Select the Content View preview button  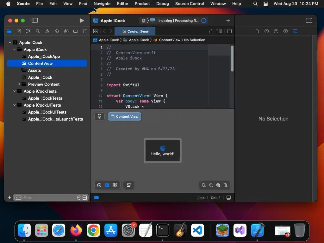pyautogui.click(x=124, y=116)
